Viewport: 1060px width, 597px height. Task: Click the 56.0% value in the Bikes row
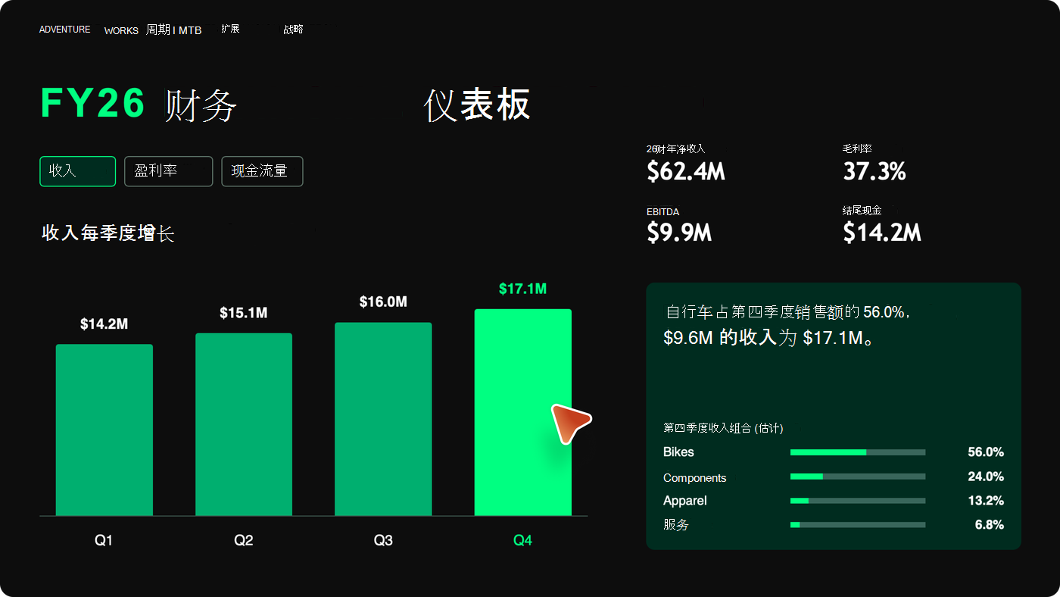[x=986, y=452]
